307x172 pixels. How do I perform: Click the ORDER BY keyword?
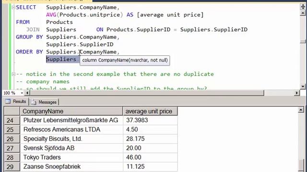(x=29, y=52)
